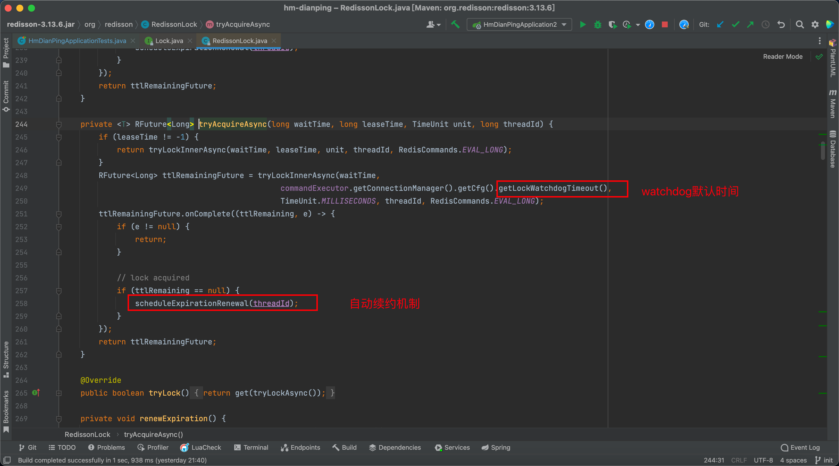Click the override gutter icon at line 265
Viewport: 839px width, 466px height.
pyautogui.click(x=36, y=393)
